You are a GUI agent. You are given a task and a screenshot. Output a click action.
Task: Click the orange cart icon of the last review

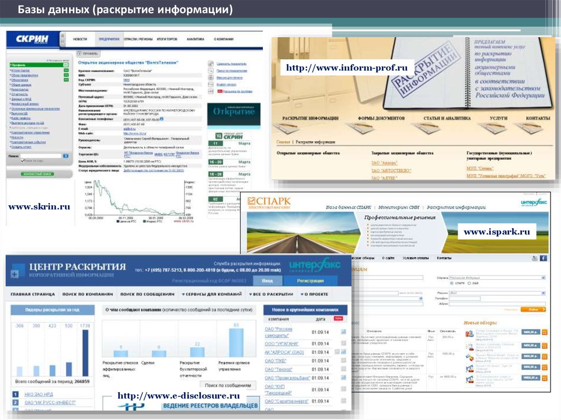545,377
